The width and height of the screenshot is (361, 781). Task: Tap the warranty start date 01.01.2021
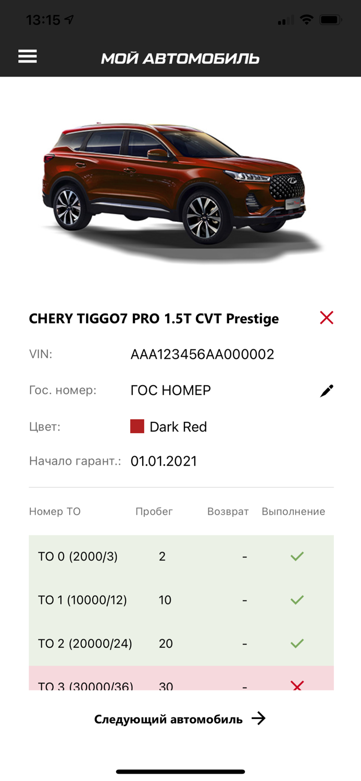[164, 461]
